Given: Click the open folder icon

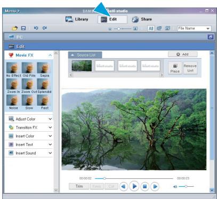Looking at the screenshot, I should coord(15,28).
